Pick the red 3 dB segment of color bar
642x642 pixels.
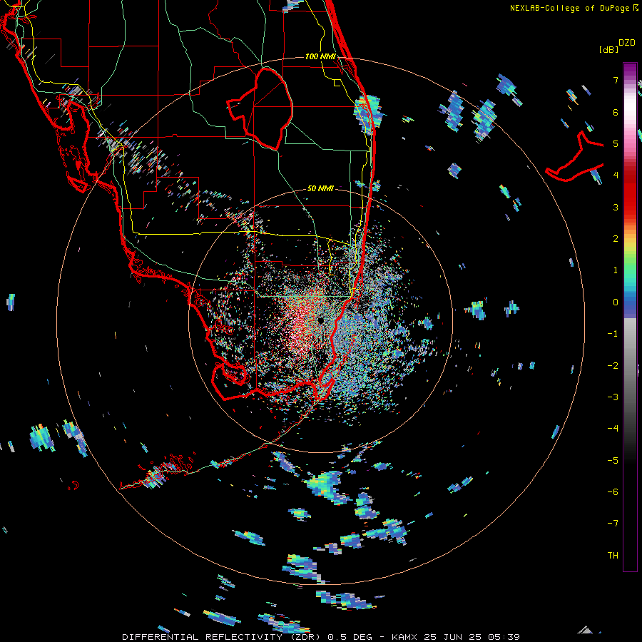[x=630, y=207]
